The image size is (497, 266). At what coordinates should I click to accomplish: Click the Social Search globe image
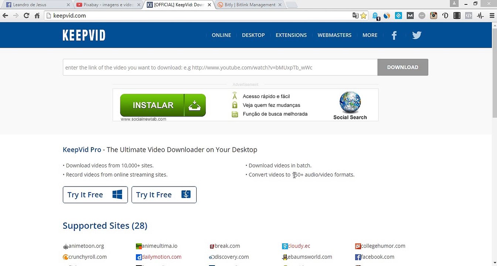350,102
